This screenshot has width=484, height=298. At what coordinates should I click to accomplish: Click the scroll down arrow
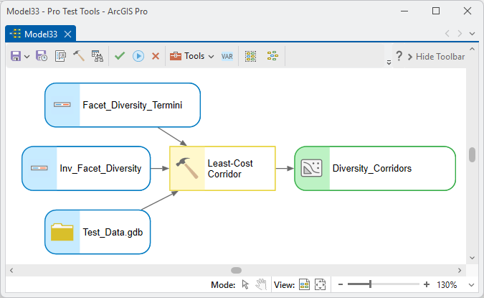tap(472, 258)
